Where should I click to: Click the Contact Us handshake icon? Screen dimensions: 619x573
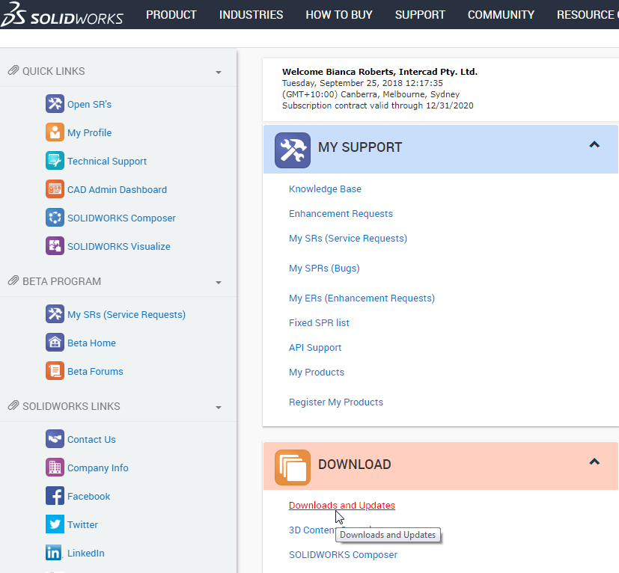coord(55,439)
